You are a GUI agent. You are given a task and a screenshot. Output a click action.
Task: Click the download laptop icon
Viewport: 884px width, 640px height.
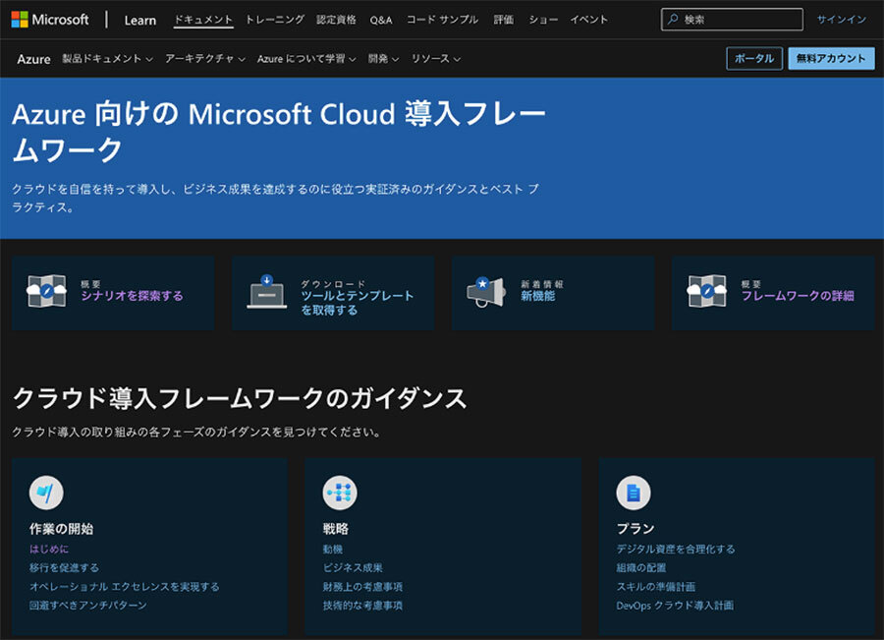[266, 292]
